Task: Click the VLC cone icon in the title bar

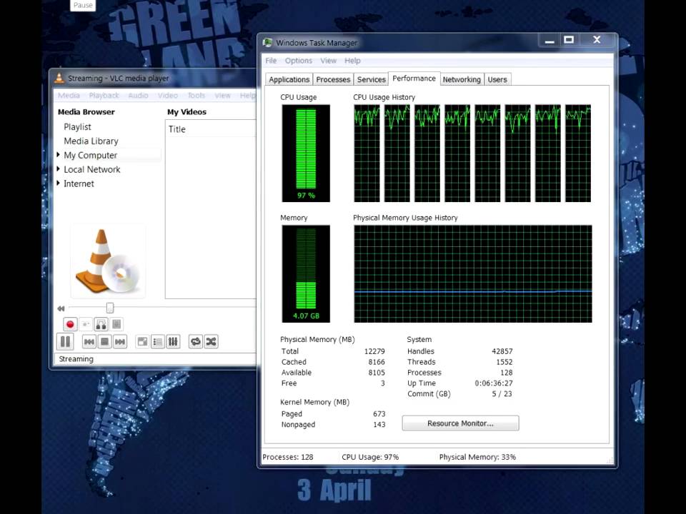Action: tap(59, 78)
